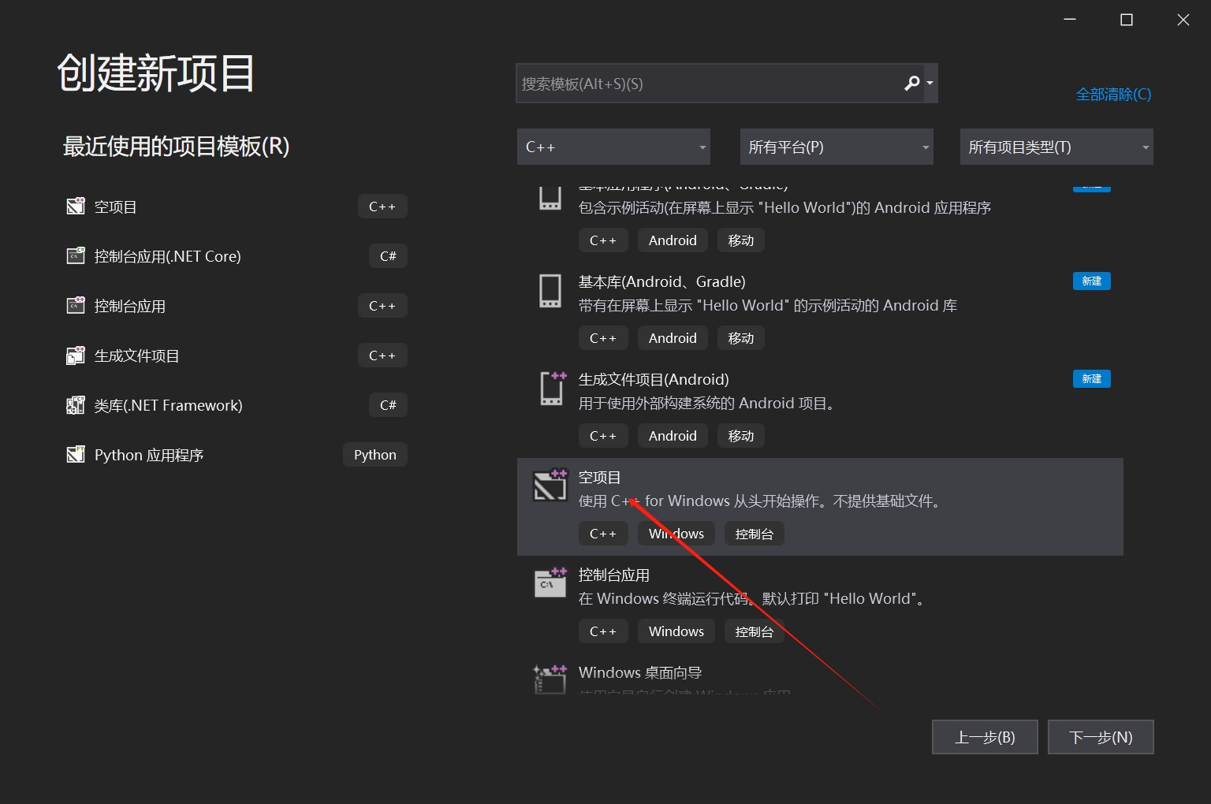Open the search options dropdown arrow
1211x804 pixels.
[930, 84]
